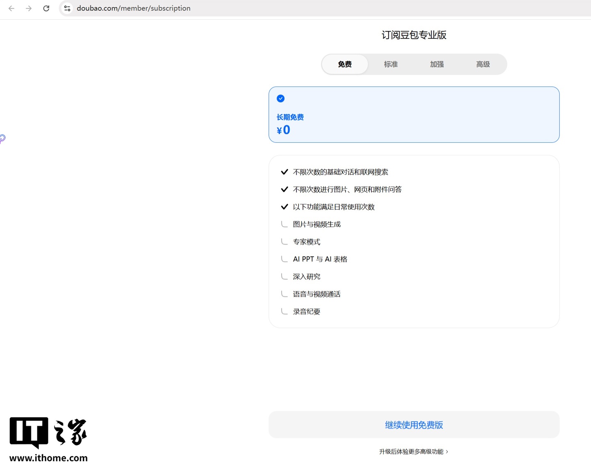Click checkmark beside 以下功能满足日常使用次数

pos(284,207)
